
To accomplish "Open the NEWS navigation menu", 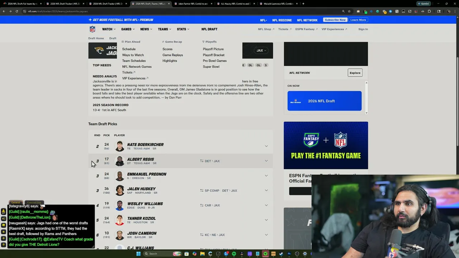I will click(146, 29).
